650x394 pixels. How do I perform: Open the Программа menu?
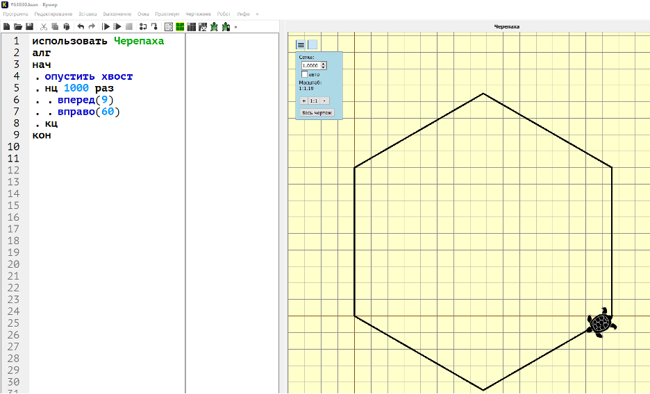pos(15,14)
